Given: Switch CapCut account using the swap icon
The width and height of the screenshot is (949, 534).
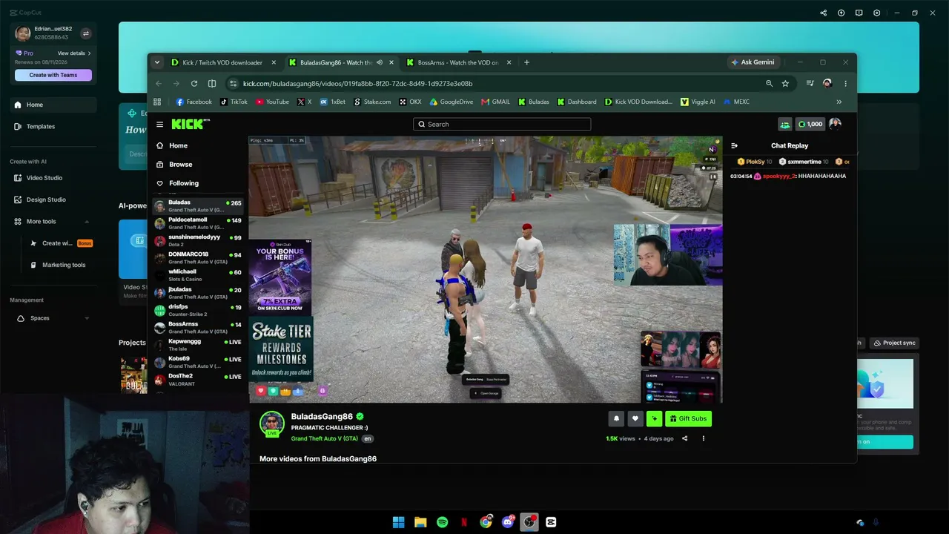Looking at the screenshot, I should click(x=85, y=33).
